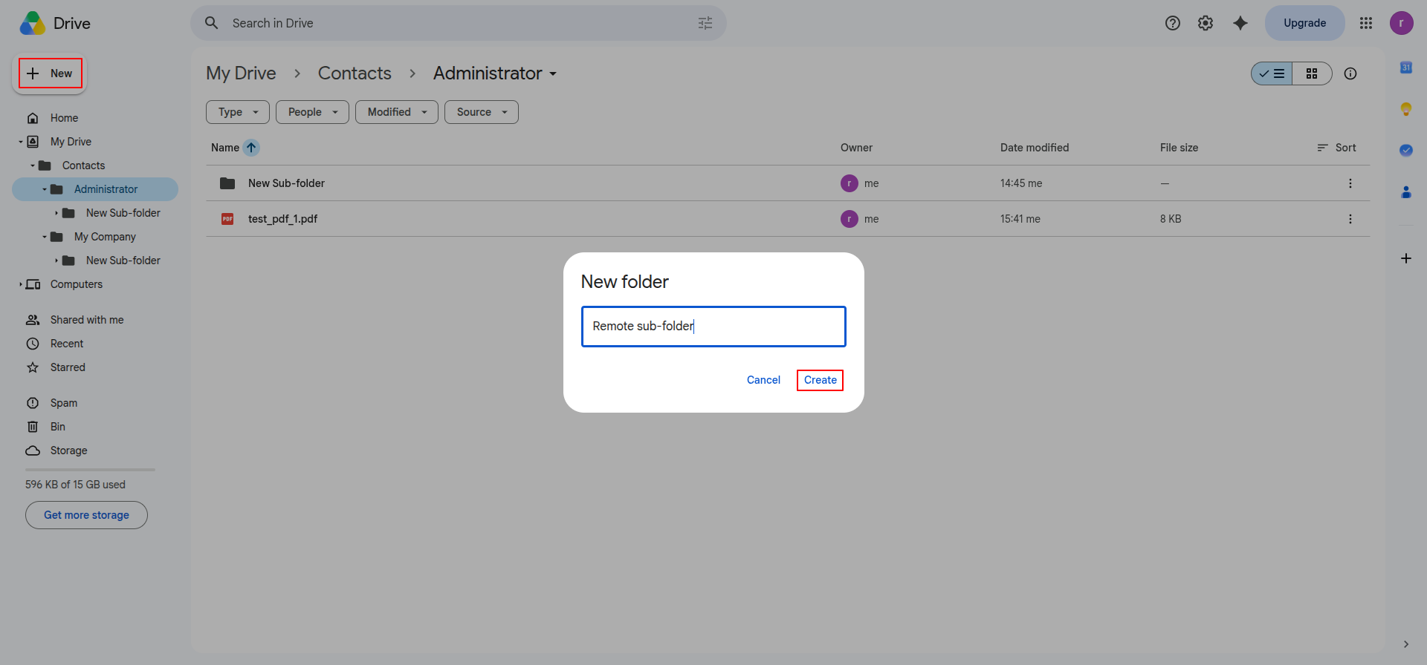Focus the Search in Drive box
The width and height of the screenshot is (1427, 665).
(x=459, y=23)
